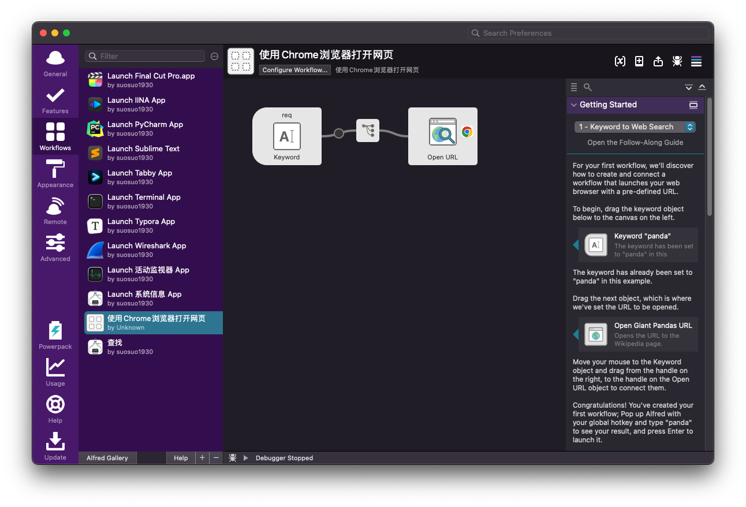Screen dimensions: 746x507
Task: Click the Filter workflows input field
Action: [x=145, y=56]
